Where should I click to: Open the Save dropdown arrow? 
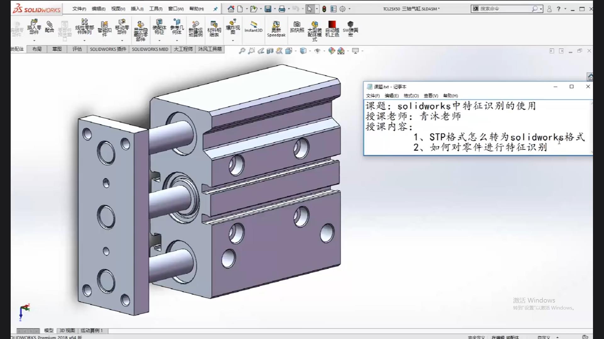click(x=275, y=9)
